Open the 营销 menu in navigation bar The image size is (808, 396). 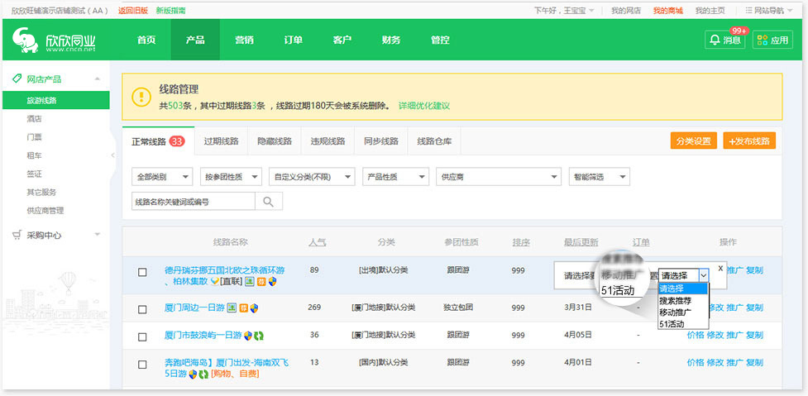(x=244, y=40)
